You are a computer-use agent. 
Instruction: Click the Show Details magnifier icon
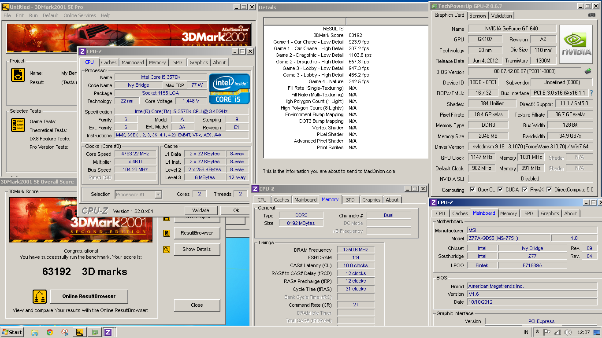pos(167,249)
